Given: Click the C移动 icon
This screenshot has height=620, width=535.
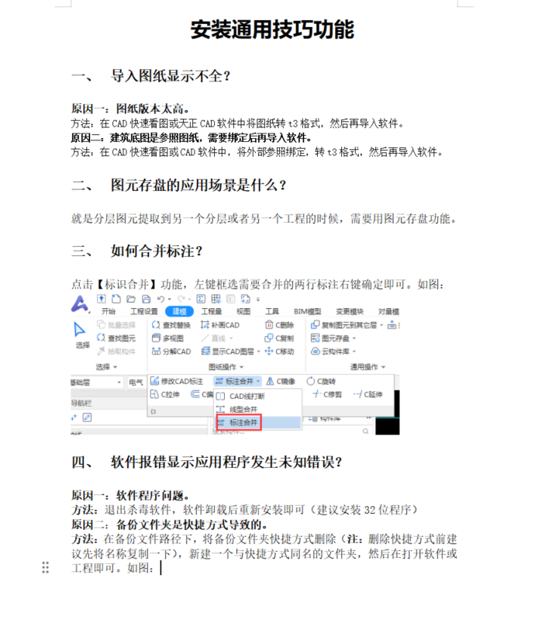Looking at the screenshot, I should pos(269,352).
